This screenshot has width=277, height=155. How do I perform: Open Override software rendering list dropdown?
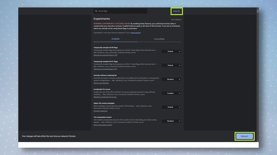click(x=171, y=79)
